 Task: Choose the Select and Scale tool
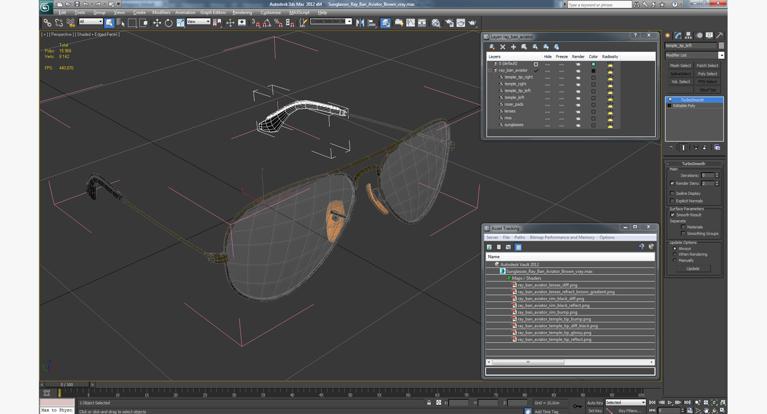pyautogui.click(x=180, y=23)
